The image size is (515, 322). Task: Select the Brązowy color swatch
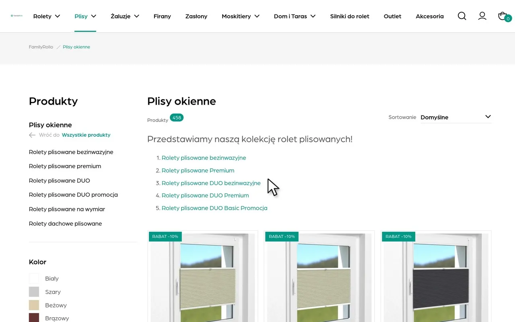(34, 318)
